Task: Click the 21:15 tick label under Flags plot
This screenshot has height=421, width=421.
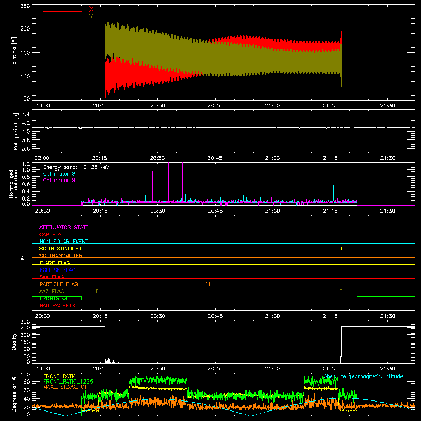Action: click(330, 316)
